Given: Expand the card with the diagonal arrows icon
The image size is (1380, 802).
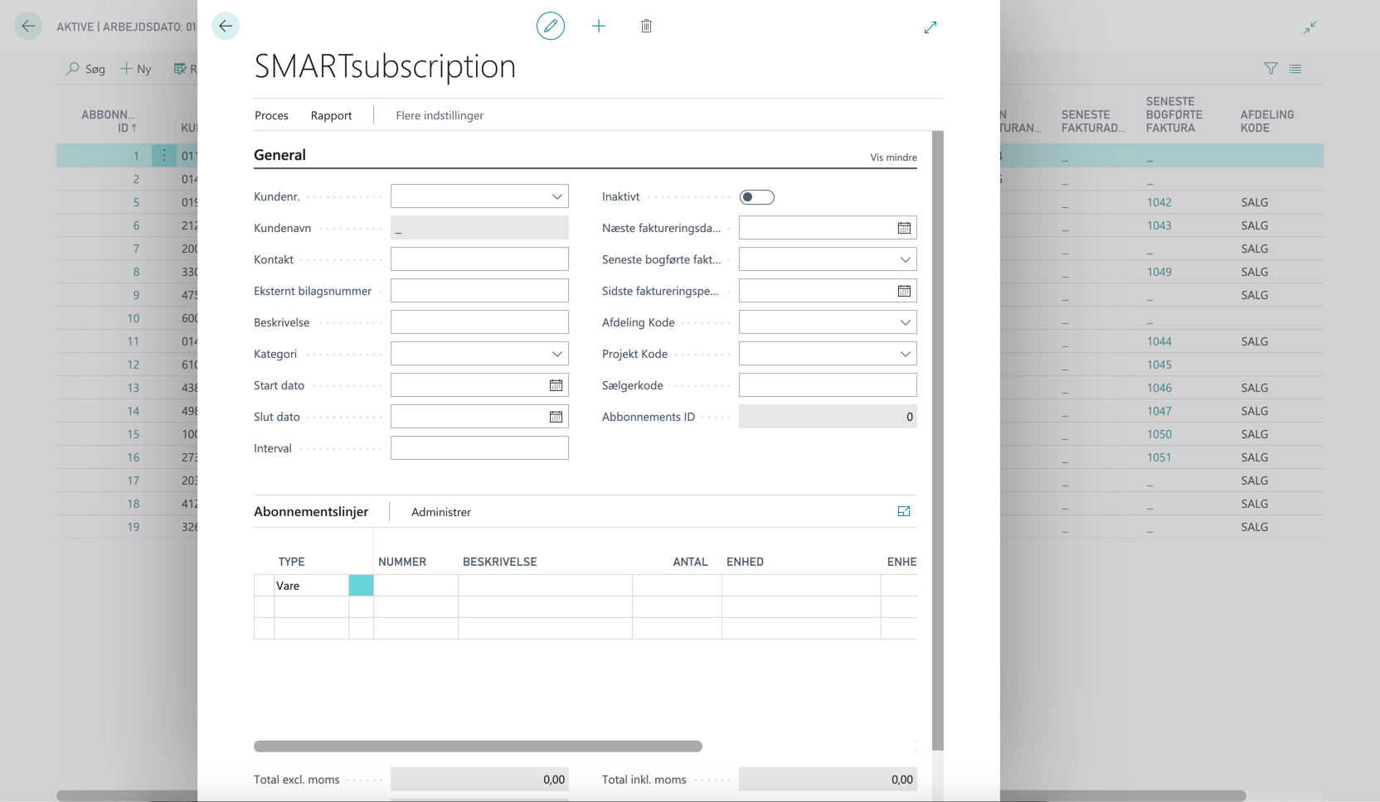Looking at the screenshot, I should click(x=931, y=27).
